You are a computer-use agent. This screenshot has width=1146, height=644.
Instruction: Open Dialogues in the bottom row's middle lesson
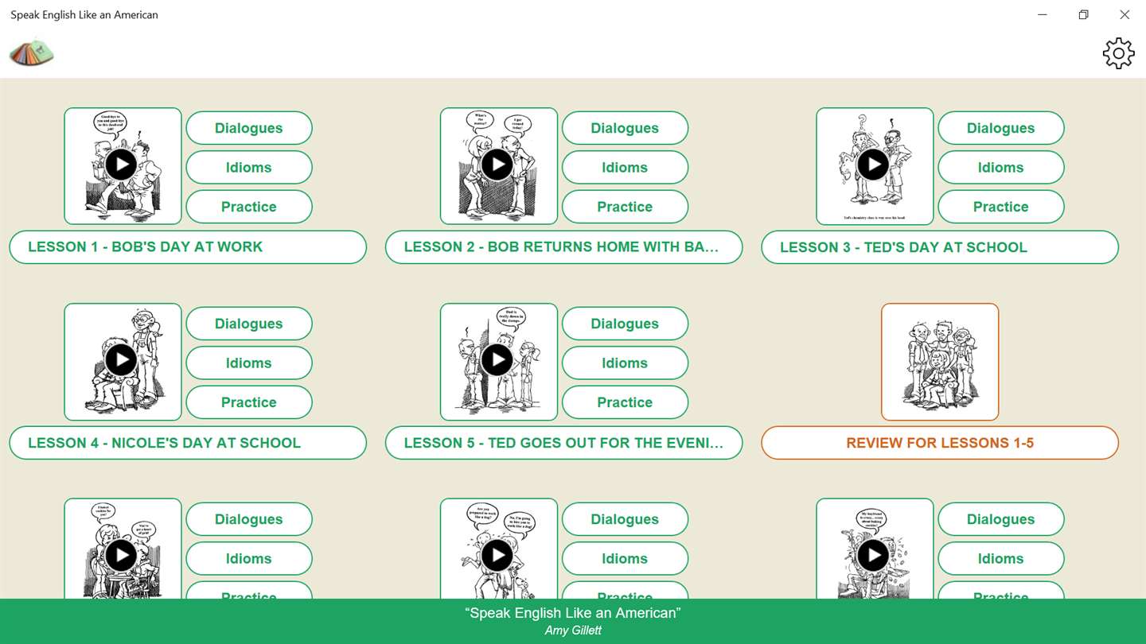tap(625, 519)
